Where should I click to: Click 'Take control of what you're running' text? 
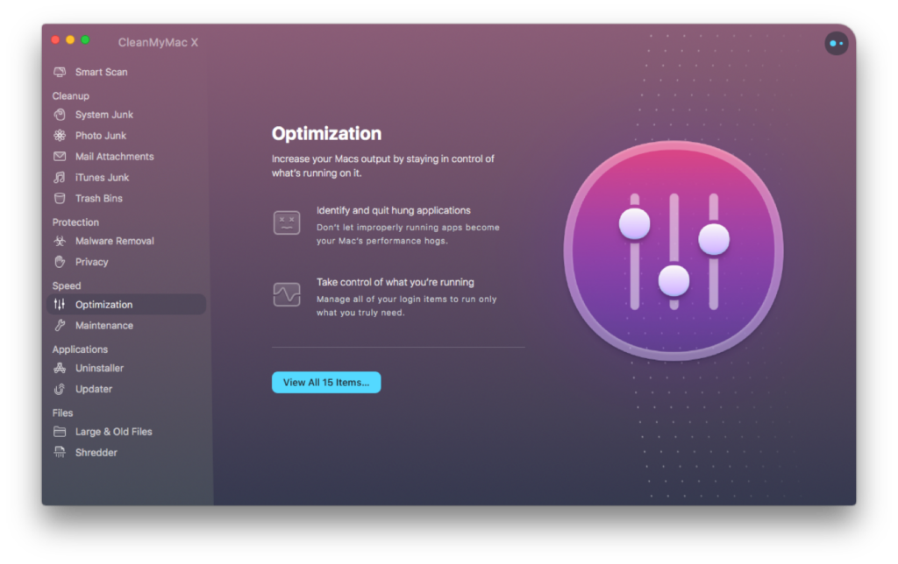click(396, 282)
